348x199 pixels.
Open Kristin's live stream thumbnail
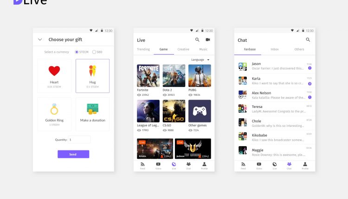click(155, 149)
